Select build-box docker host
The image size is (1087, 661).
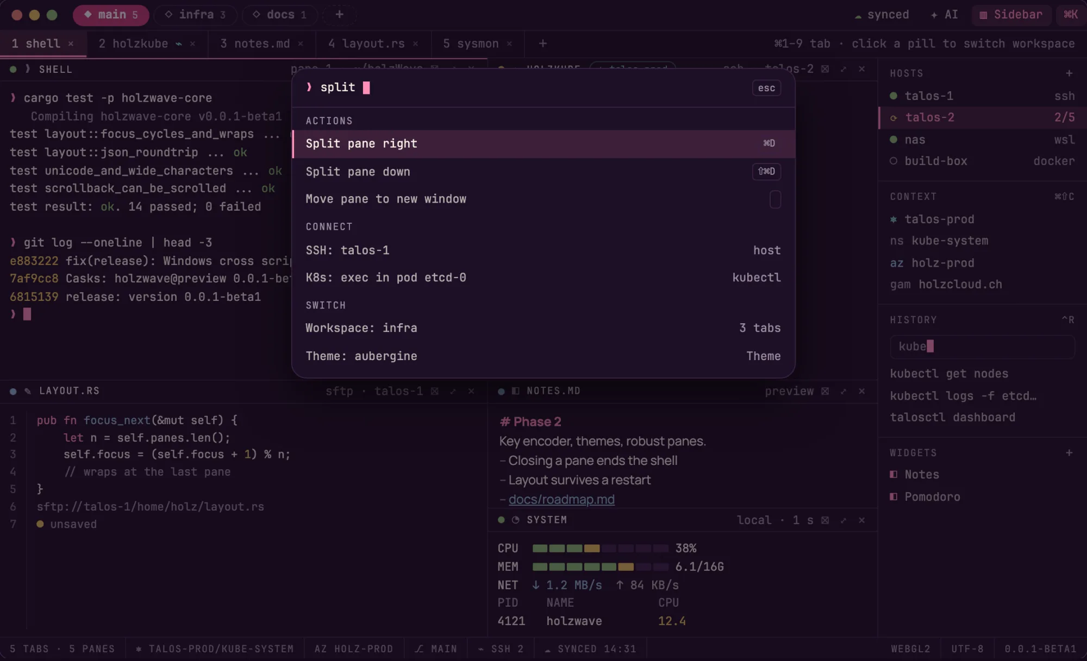[x=983, y=161]
